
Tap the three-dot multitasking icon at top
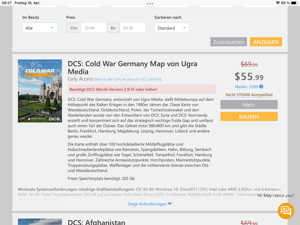[x=150, y=3]
